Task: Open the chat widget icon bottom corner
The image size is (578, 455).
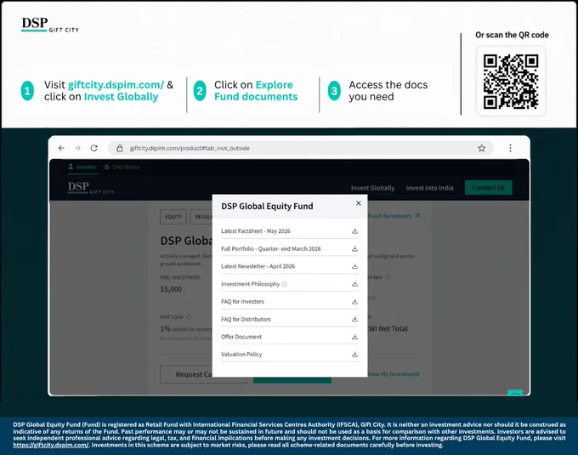Action: point(515,393)
